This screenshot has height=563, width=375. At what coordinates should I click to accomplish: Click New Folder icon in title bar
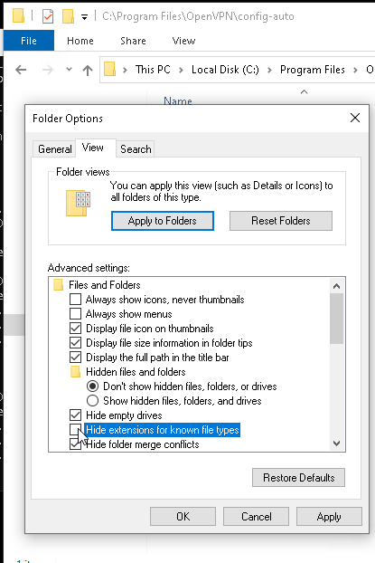(x=68, y=16)
